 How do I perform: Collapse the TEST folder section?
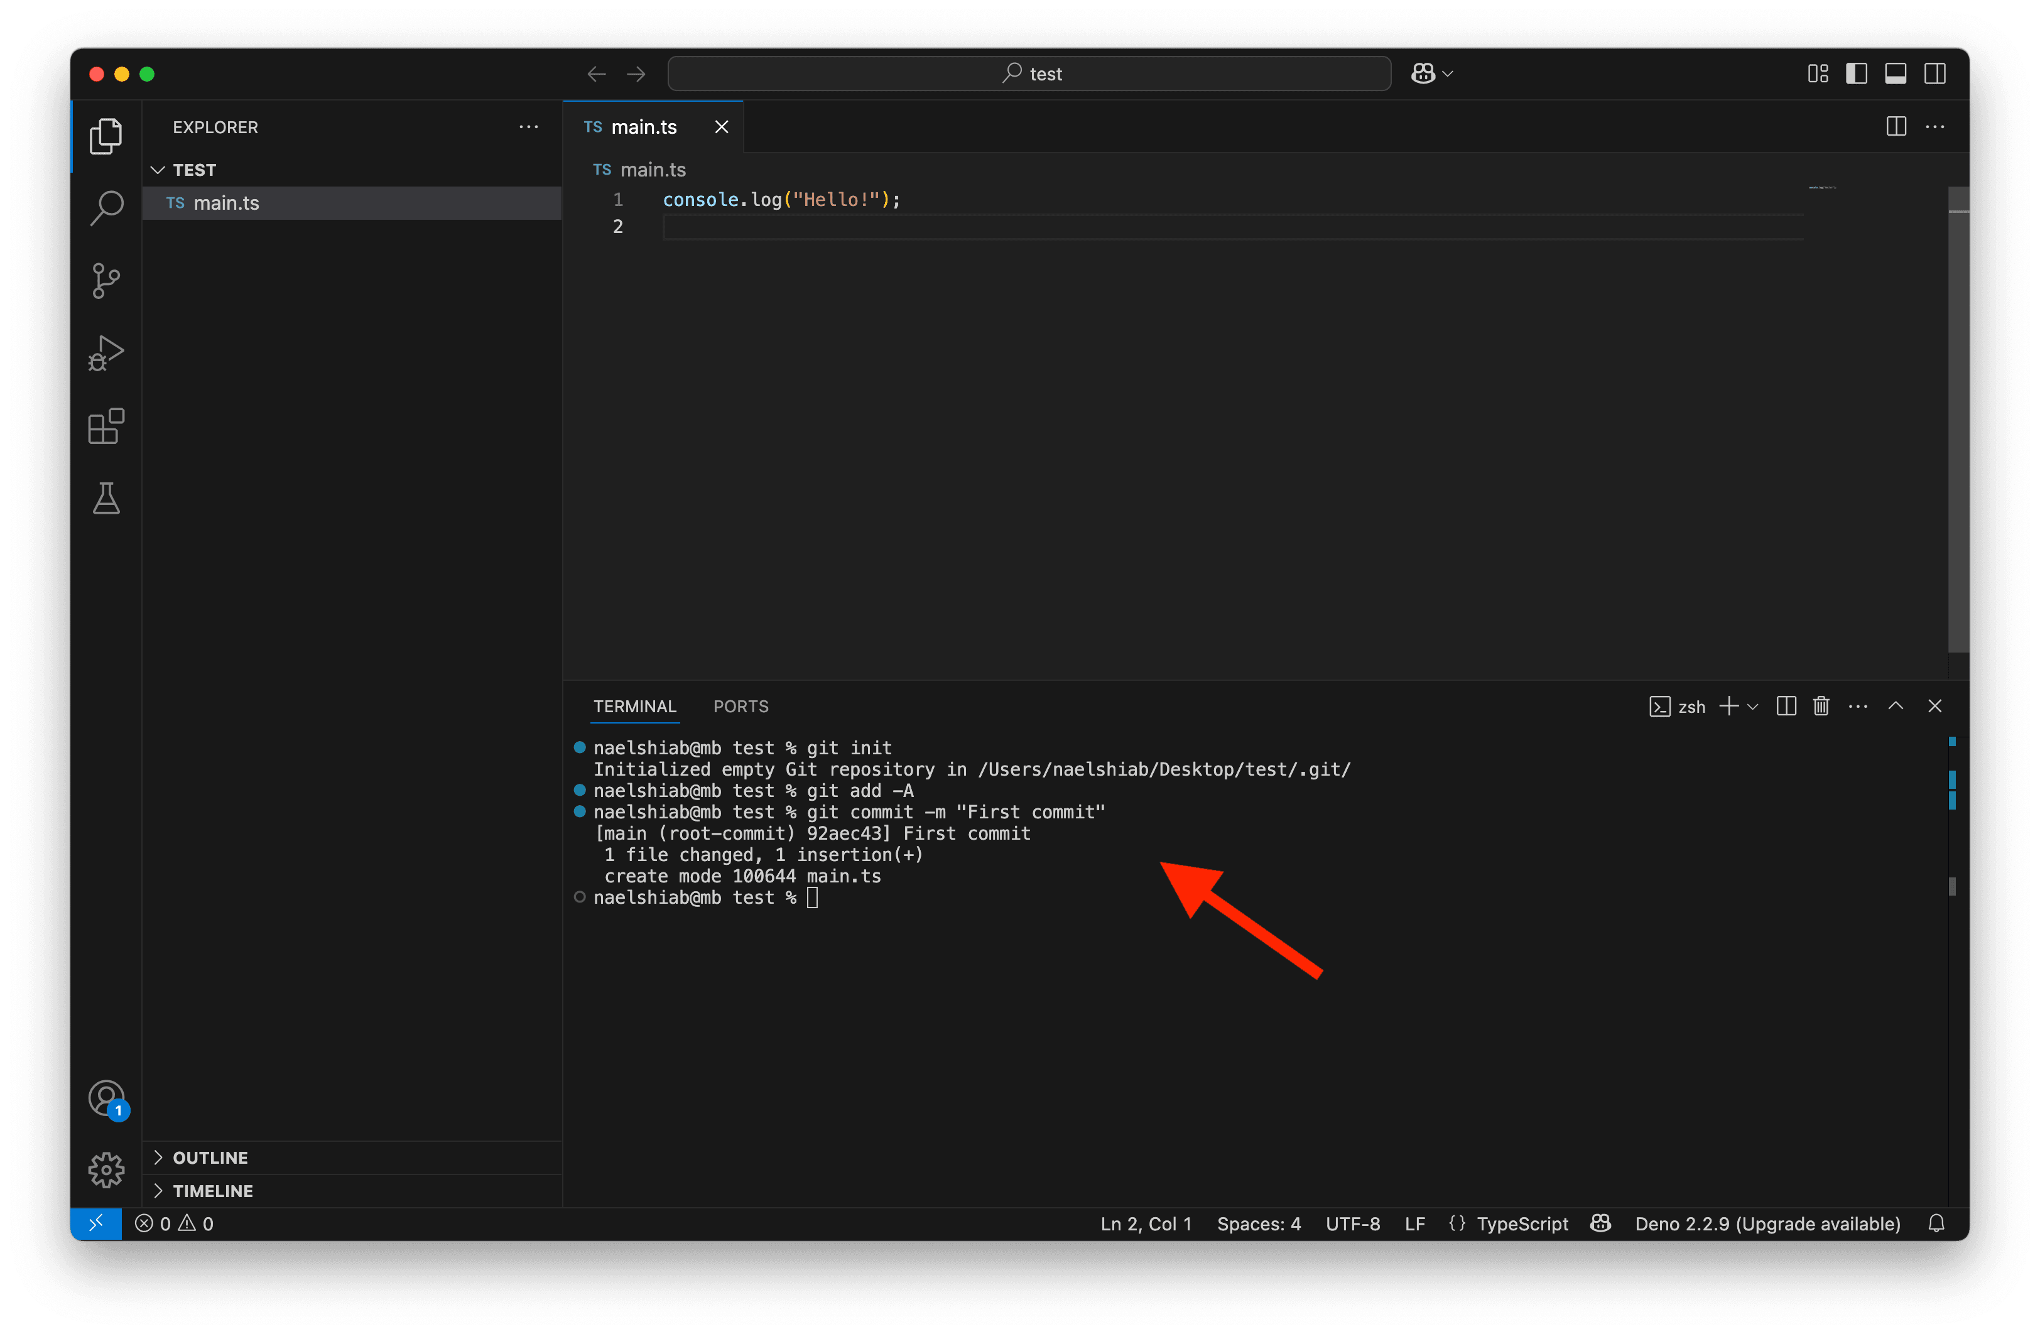coord(352,170)
